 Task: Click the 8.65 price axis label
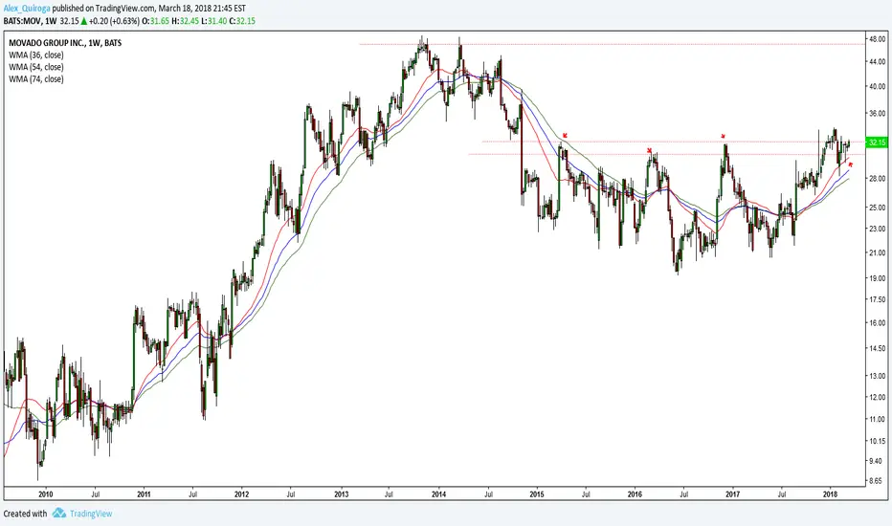point(878,480)
